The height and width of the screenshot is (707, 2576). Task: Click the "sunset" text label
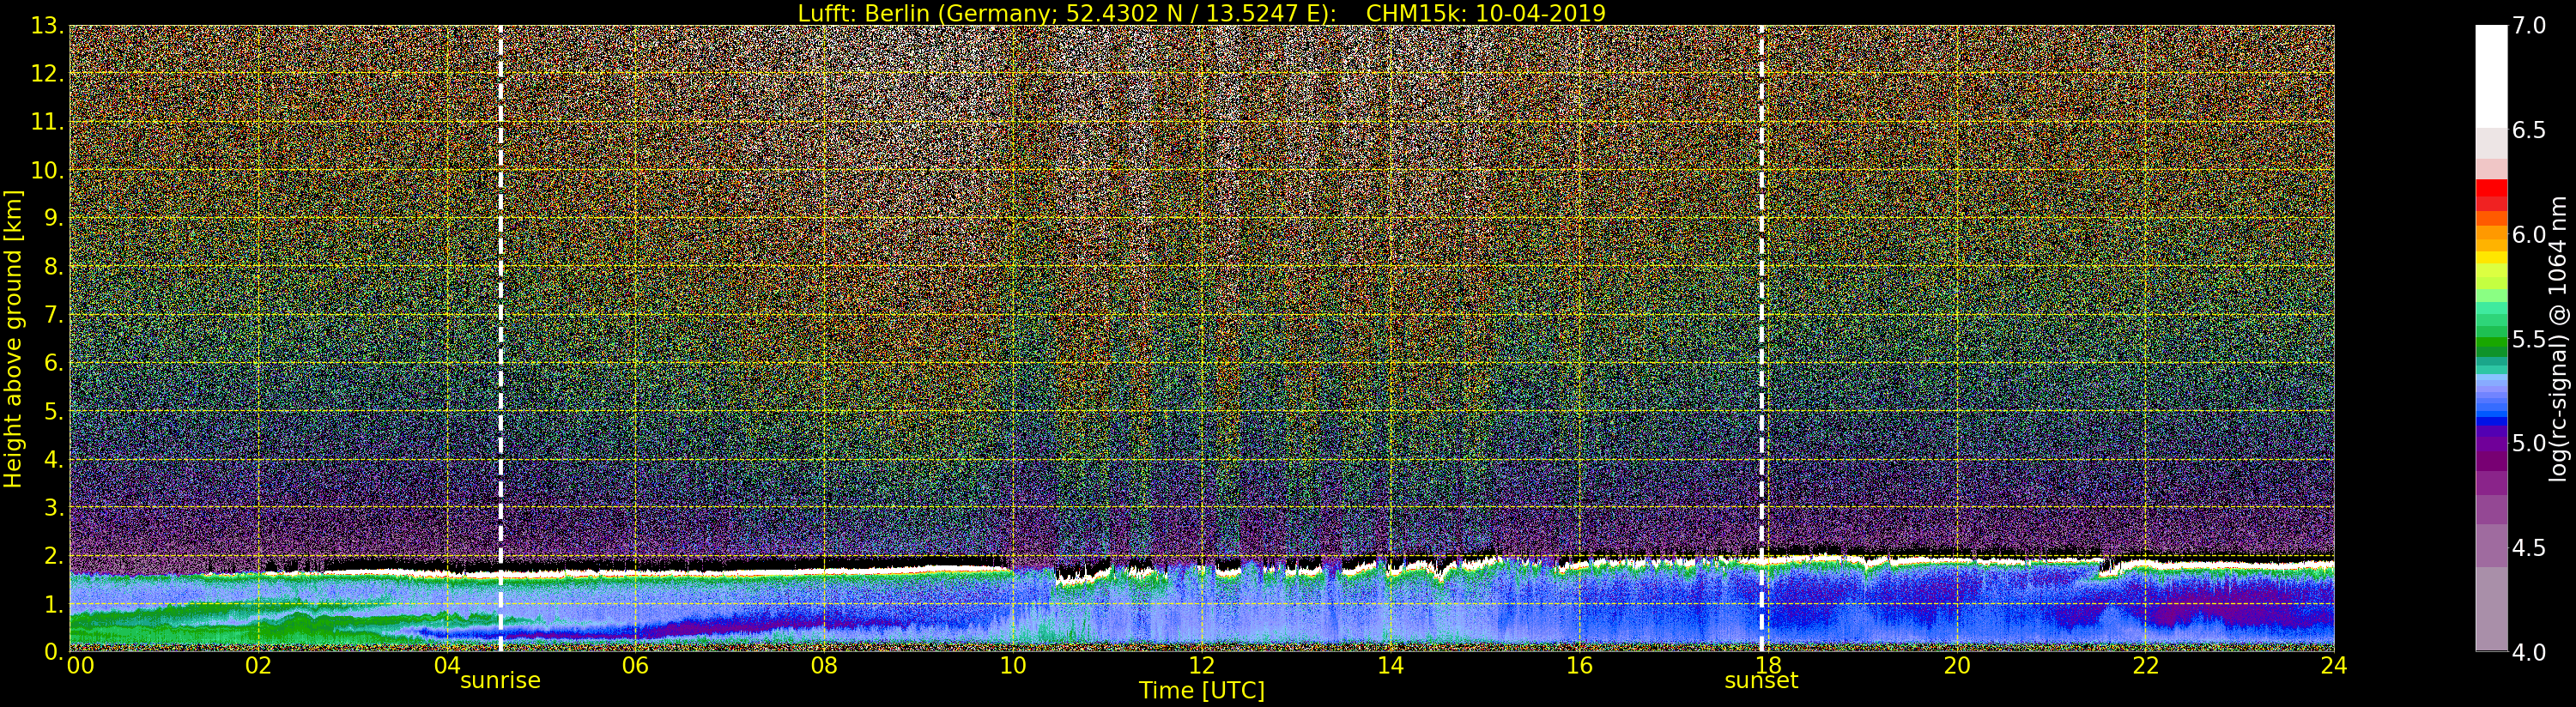click(x=1760, y=681)
